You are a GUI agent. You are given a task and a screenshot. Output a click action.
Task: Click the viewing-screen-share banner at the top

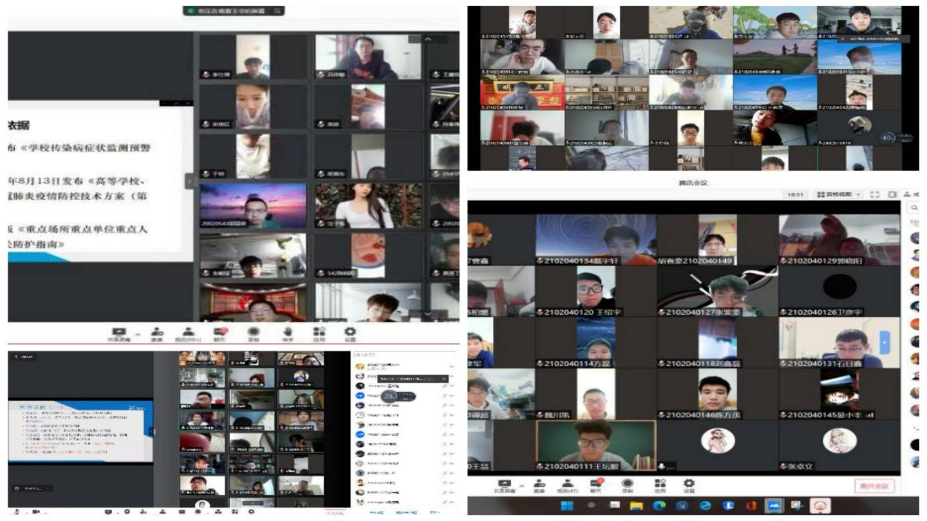pyautogui.click(x=233, y=11)
